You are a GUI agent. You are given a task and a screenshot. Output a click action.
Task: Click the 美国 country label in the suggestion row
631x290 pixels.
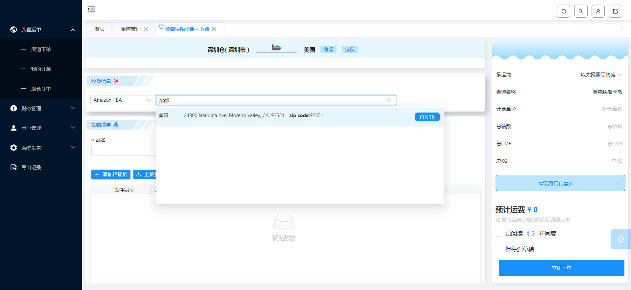[x=163, y=115]
